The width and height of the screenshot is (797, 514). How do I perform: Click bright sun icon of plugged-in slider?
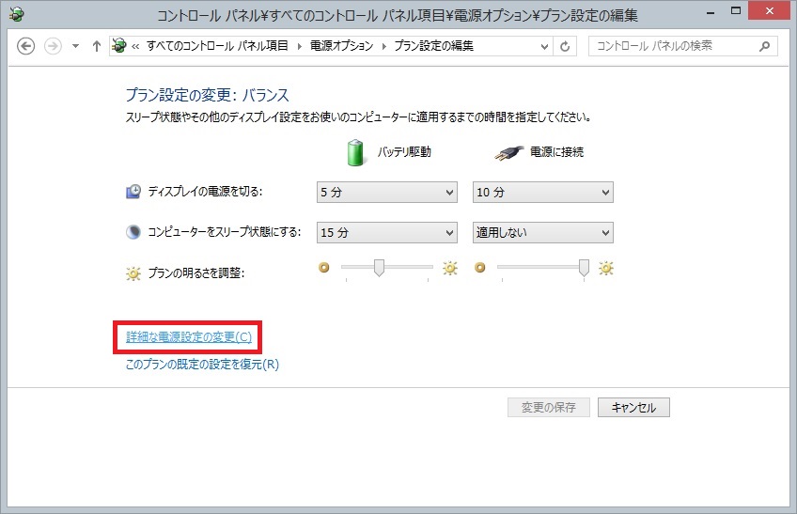606,268
